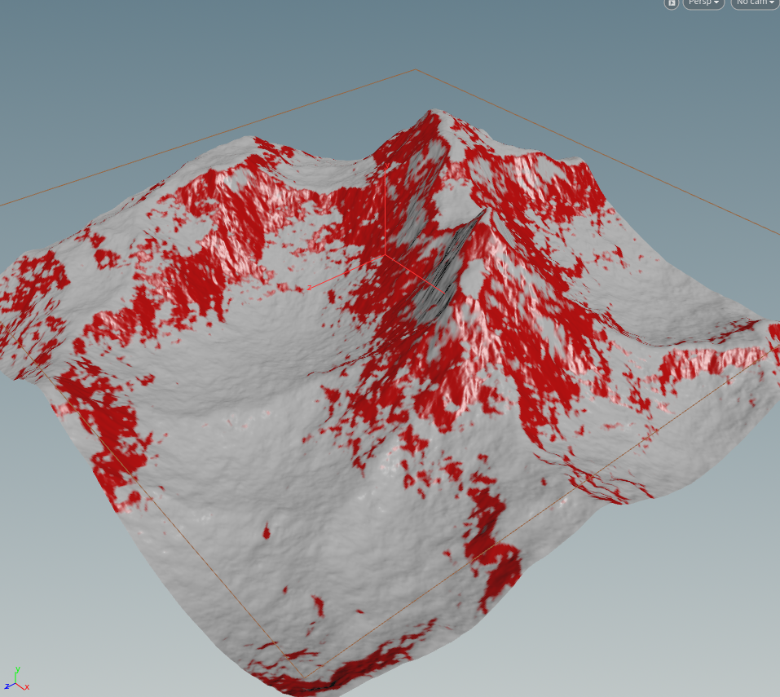The width and height of the screenshot is (780, 697).
Task: Click the Persp dropdown arrow
Action: pos(716,3)
